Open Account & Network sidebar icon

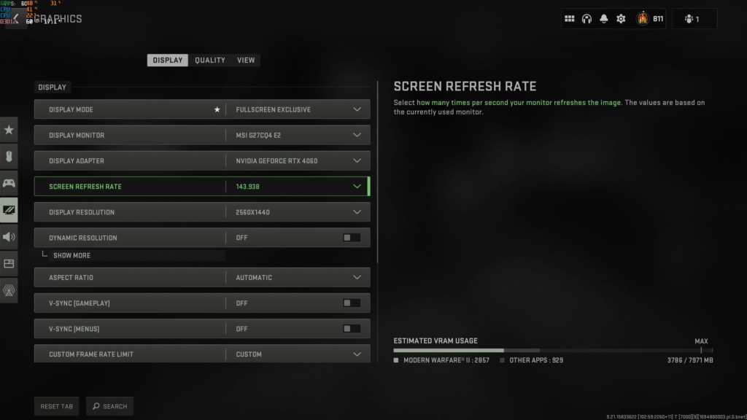[9, 290]
